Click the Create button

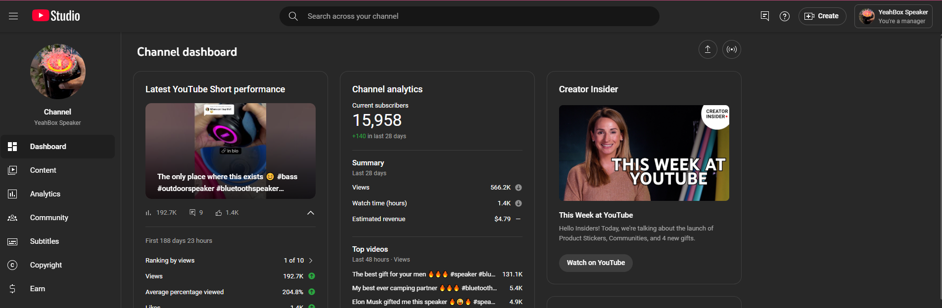tap(822, 16)
